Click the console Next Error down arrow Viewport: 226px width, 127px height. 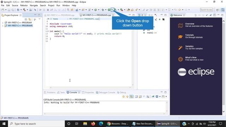click(124, 97)
